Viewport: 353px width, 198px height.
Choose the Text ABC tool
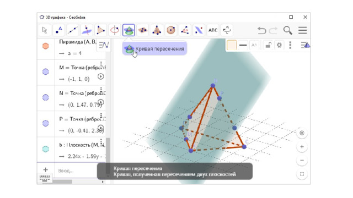213,30
